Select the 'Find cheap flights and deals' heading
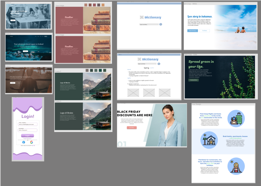Screen dimensions: 261x186 [211, 116]
